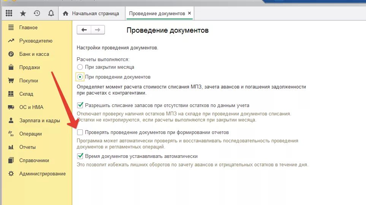Open Главное section icon
Image resolution: width=366 pixels, height=205 pixels.
[x=11, y=27]
